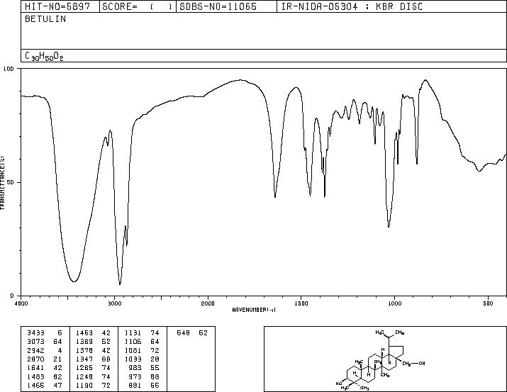Click the 3073 peak table entry
The image size is (507, 392).
(x=44, y=342)
